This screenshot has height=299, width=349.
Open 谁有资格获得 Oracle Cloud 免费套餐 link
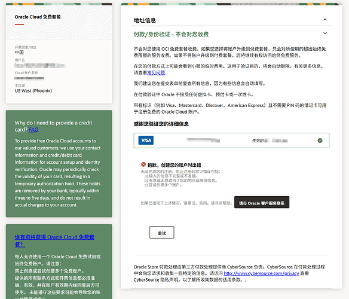tap(54, 240)
